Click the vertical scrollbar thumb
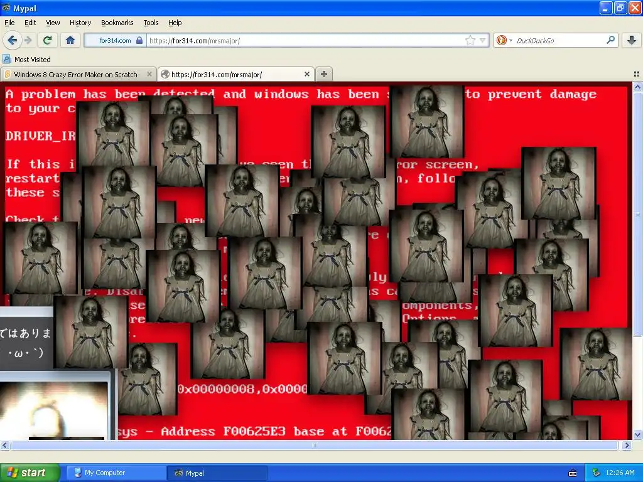Screen dimensions: 643x482 pos(637,215)
